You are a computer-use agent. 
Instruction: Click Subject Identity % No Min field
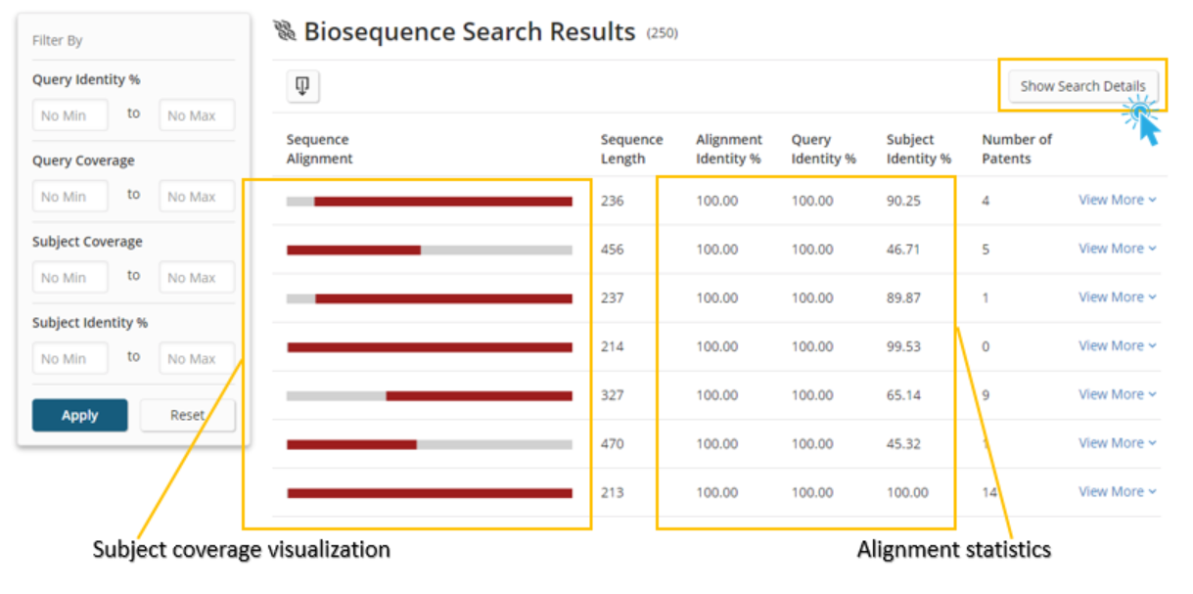pyautogui.click(x=69, y=359)
